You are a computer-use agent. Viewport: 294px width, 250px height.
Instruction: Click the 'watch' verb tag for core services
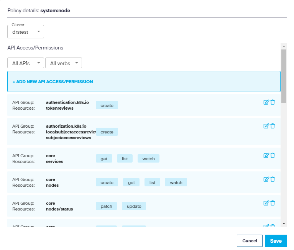(x=148, y=159)
